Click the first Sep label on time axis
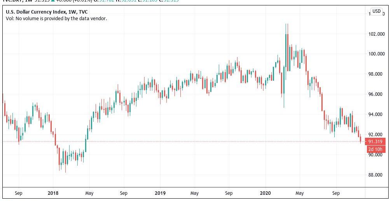The image size is (391, 201). pos(18,193)
